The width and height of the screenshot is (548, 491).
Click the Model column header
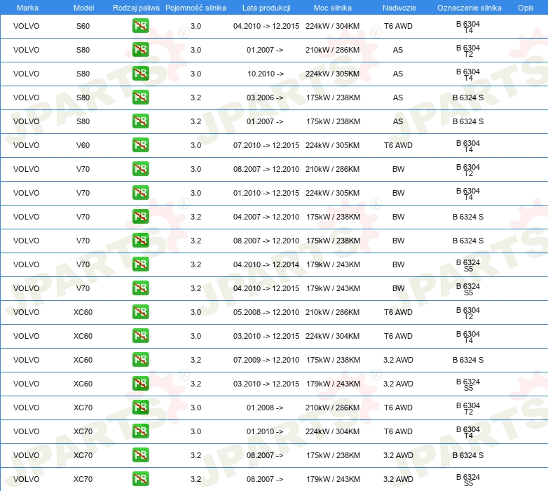(83, 8)
